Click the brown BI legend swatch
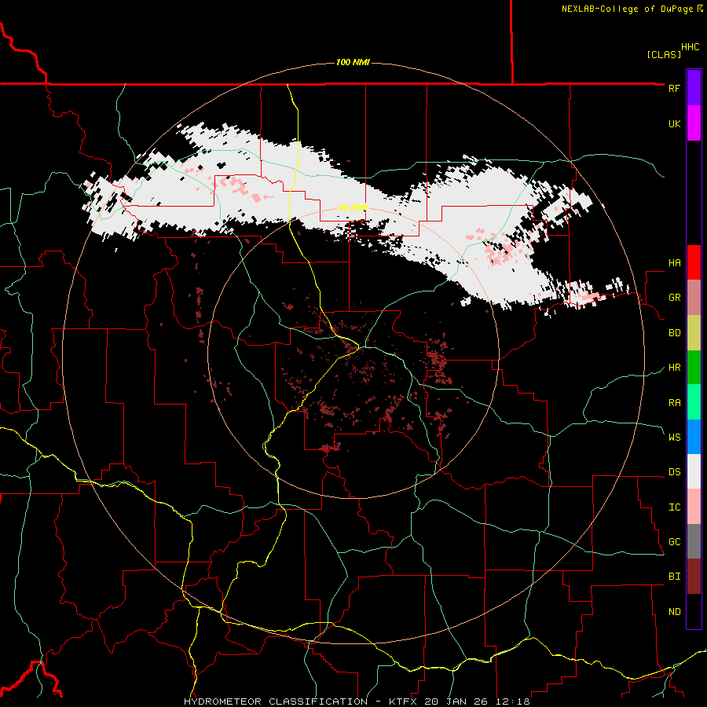 click(x=694, y=577)
